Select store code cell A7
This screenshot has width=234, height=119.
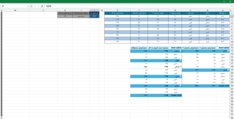[223, 32]
